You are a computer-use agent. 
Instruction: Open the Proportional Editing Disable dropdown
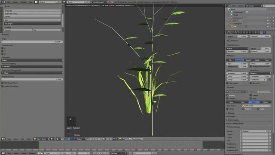click(x=32, y=66)
